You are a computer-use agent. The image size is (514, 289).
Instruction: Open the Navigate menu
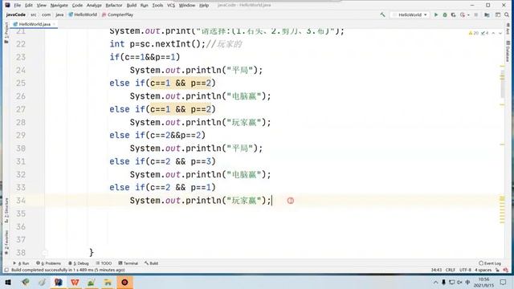point(59,6)
